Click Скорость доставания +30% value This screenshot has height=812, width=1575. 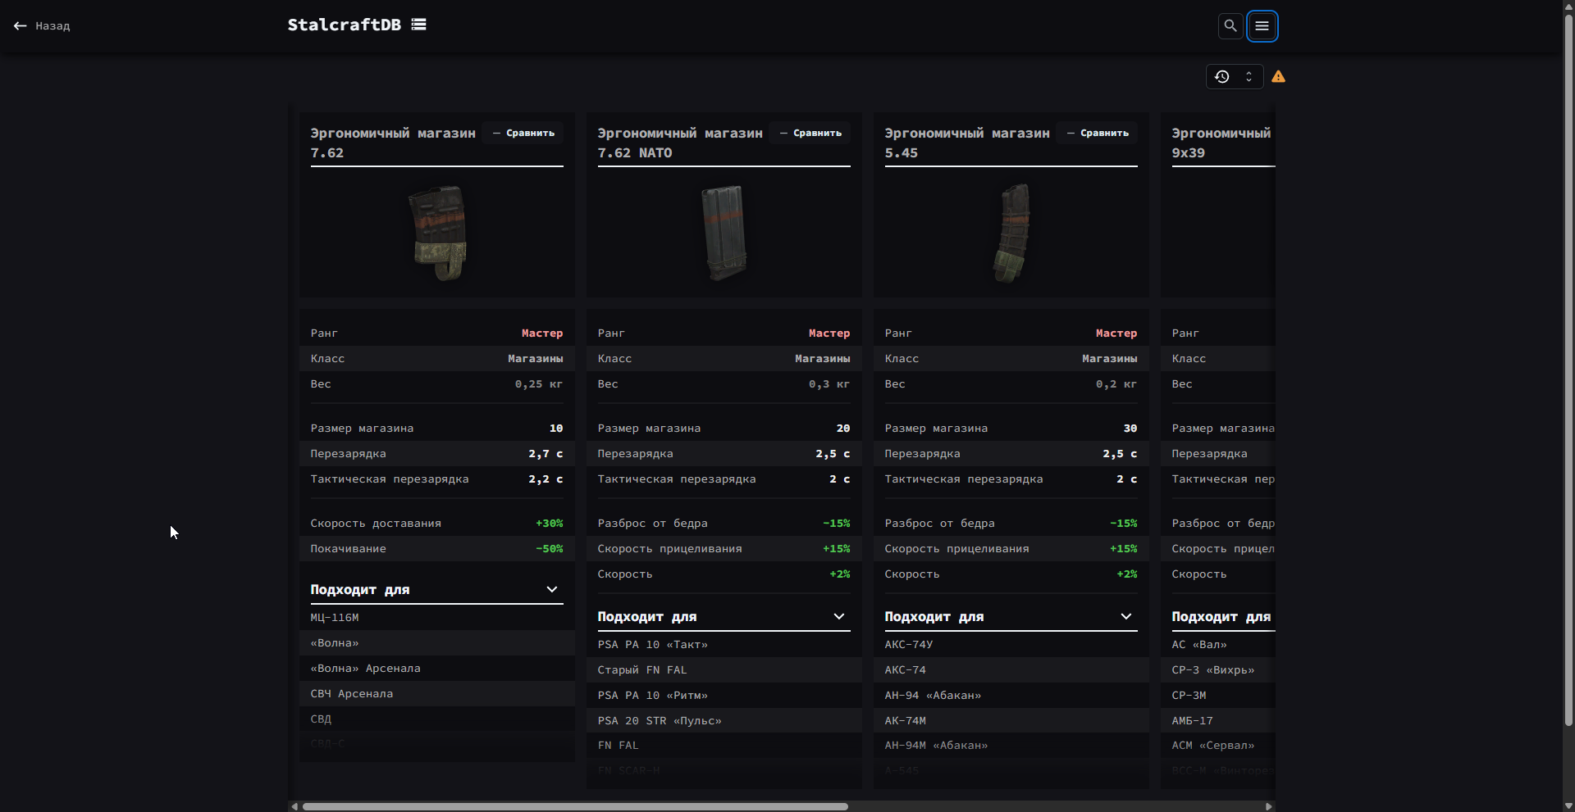(x=549, y=524)
